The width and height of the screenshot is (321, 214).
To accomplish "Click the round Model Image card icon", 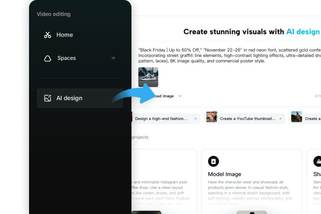I will (x=213, y=161).
